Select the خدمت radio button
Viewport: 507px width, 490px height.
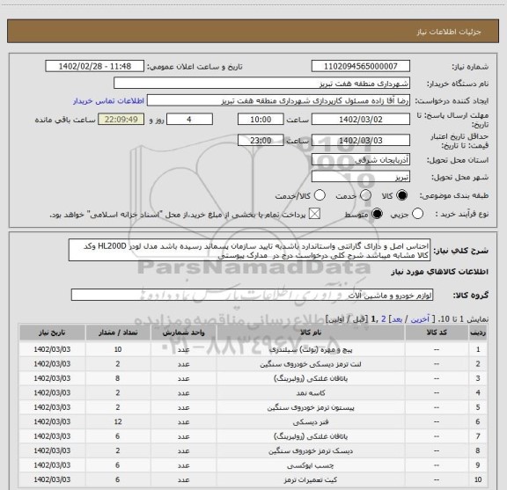(365, 195)
